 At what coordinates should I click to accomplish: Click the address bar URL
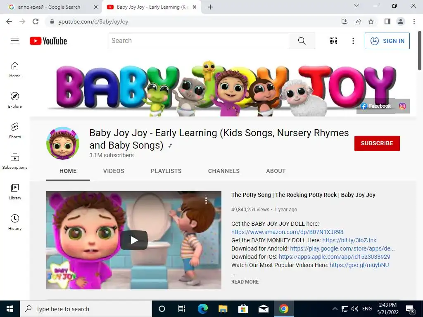tap(93, 21)
